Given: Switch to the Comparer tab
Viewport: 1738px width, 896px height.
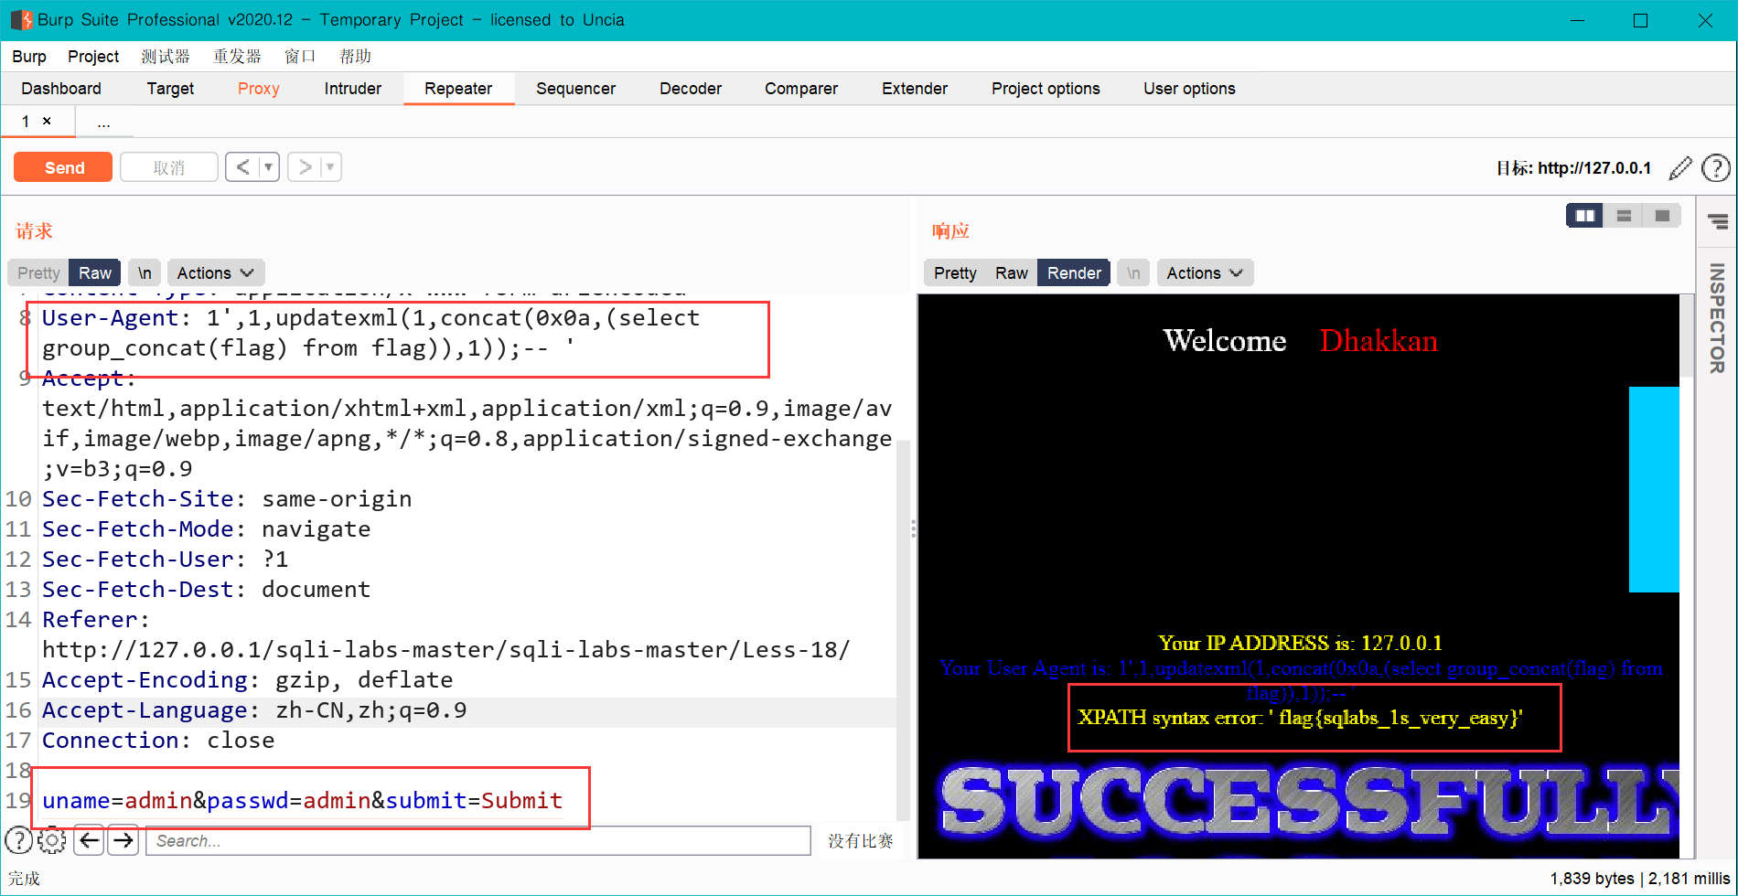Looking at the screenshot, I should click(x=801, y=89).
